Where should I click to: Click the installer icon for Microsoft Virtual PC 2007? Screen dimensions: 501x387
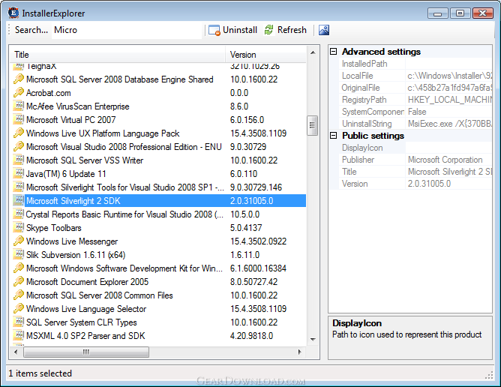pos(19,119)
